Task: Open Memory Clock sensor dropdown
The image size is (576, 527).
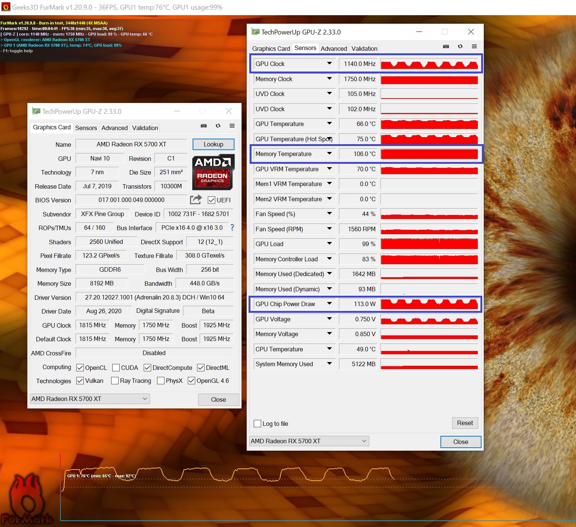Action: [x=329, y=79]
